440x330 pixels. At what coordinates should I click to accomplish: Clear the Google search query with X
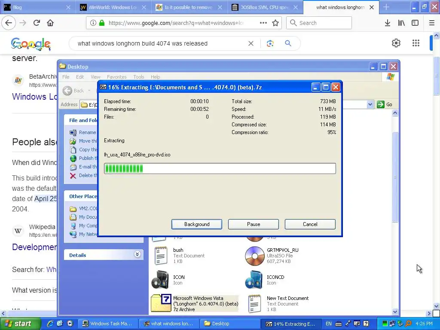point(251,43)
